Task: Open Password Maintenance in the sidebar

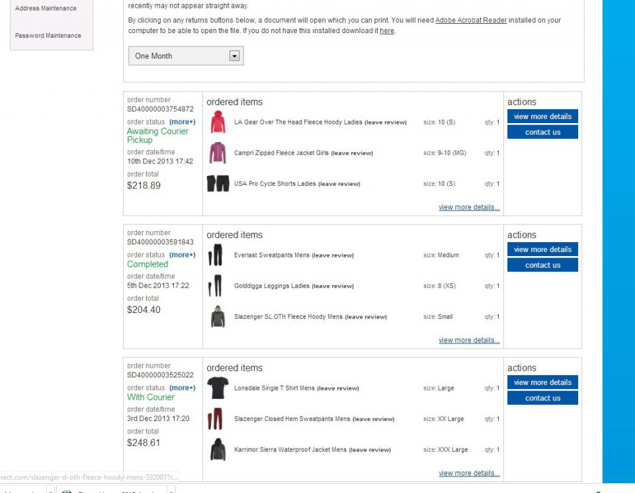Action: click(x=48, y=36)
